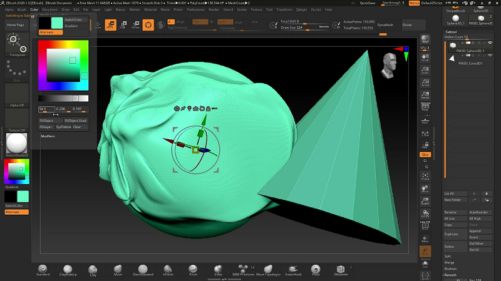The height and width of the screenshot is (281, 501).
Task: Click the Zoom view icon
Action: 425,71
